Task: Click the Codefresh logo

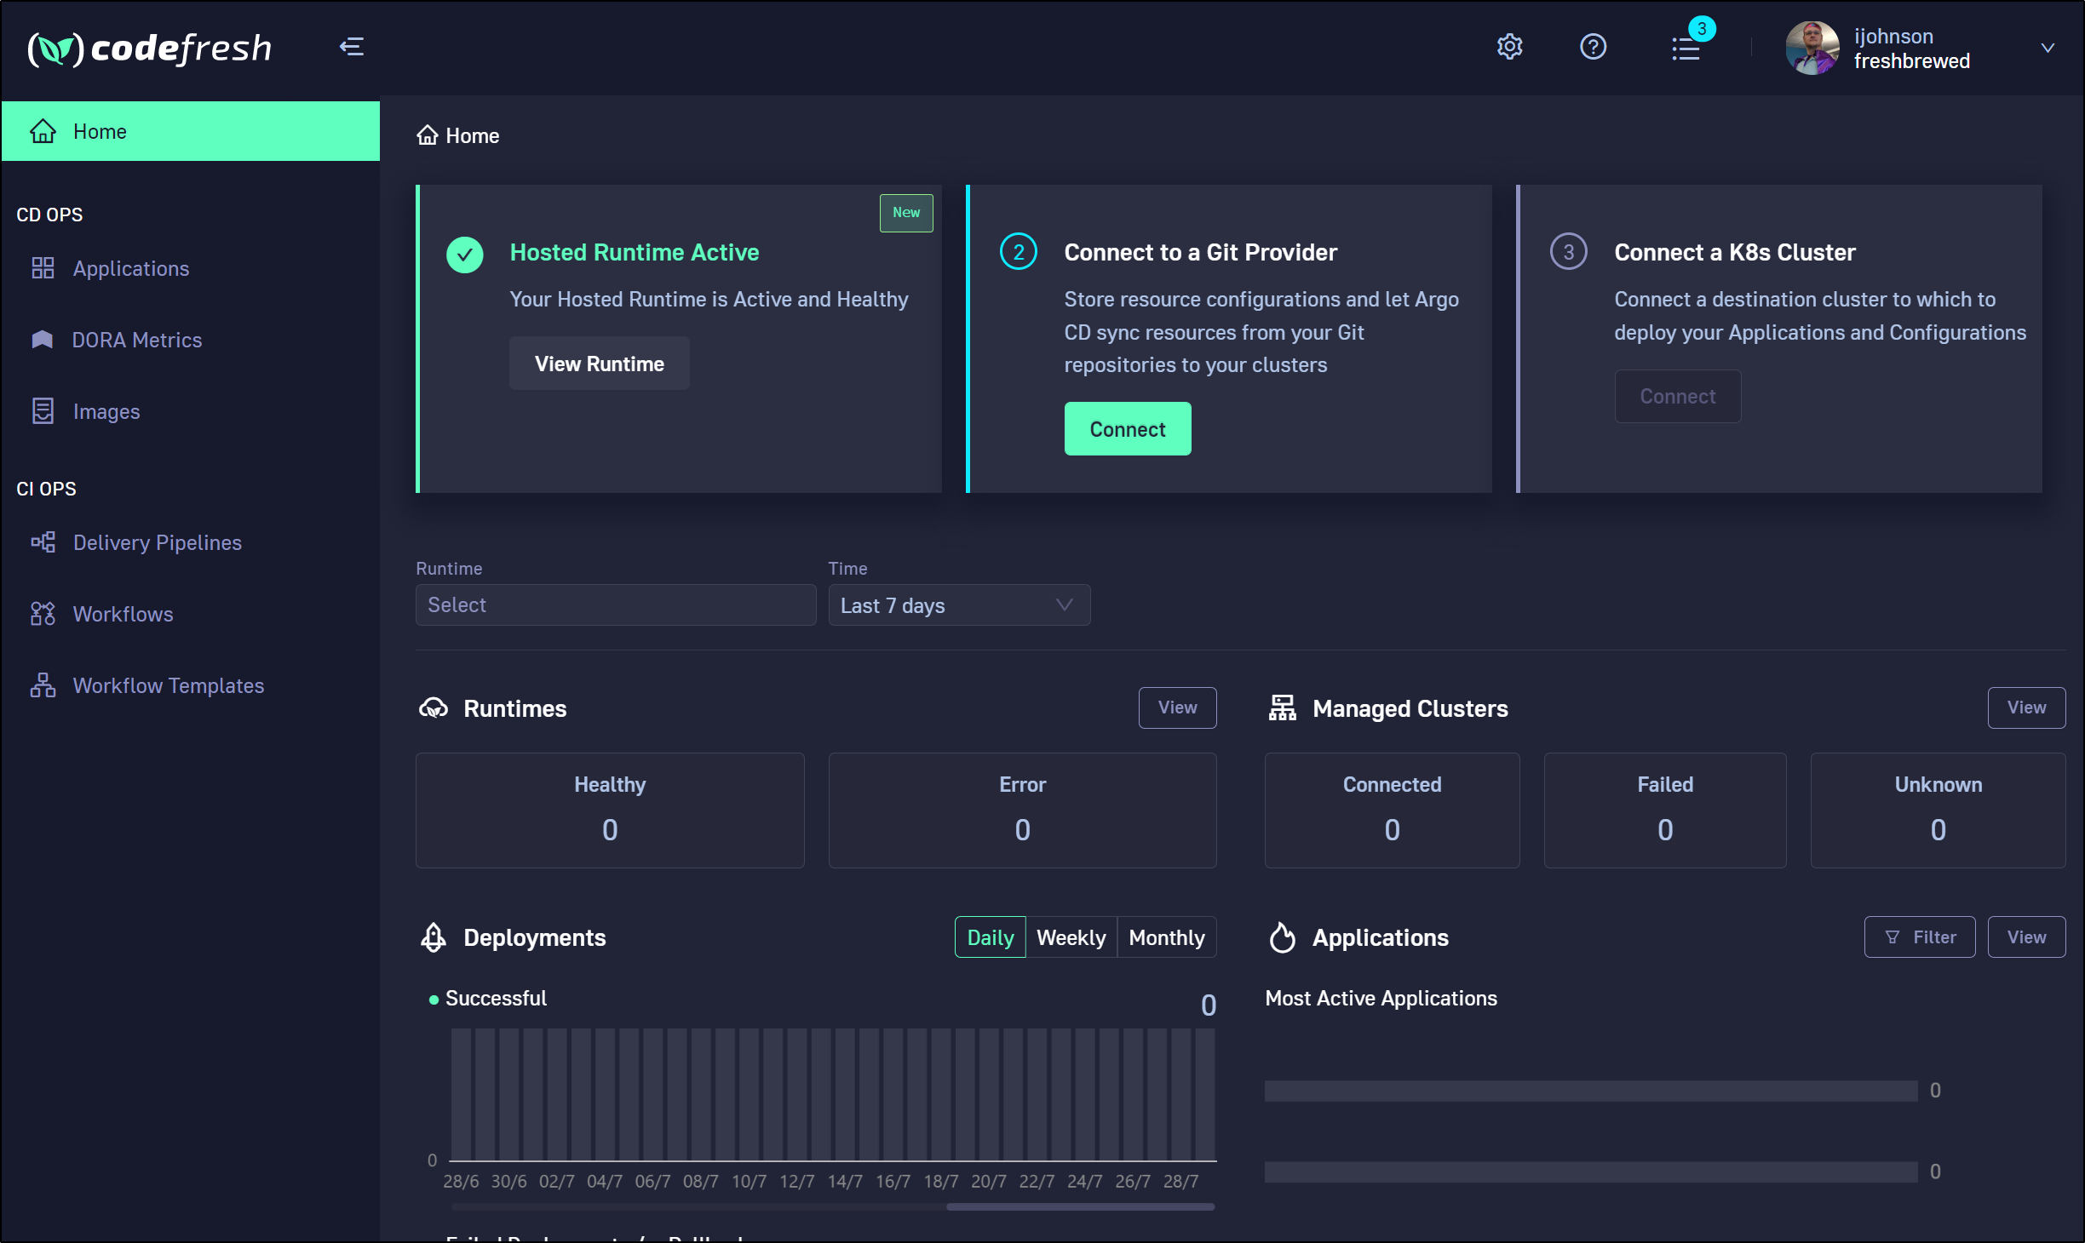Action: coord(150,49)
